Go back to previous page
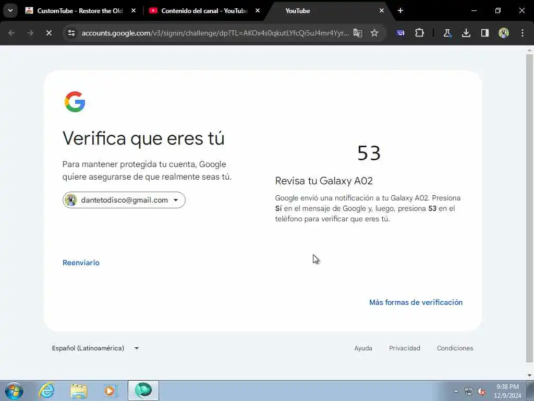The width and height of the screenshot is (534, 401). coord(11,33)
